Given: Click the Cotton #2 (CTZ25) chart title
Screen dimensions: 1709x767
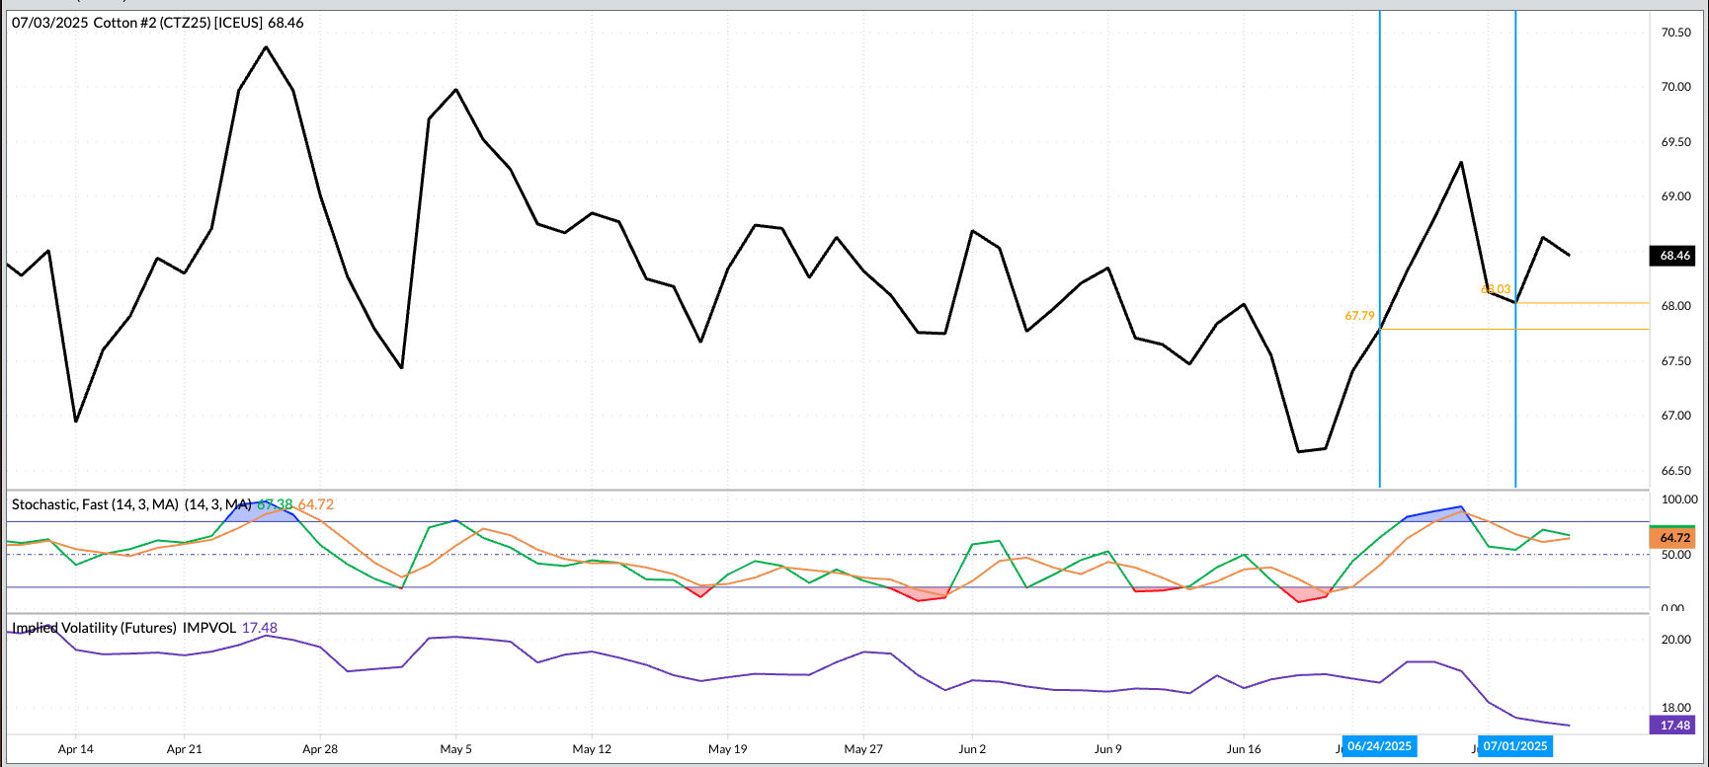Looking at the screenshot, I should point(158,23).
